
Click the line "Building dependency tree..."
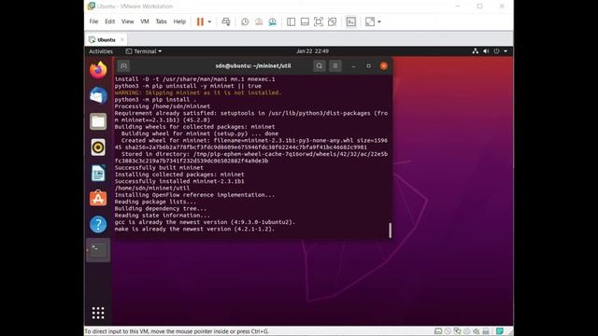161,208
